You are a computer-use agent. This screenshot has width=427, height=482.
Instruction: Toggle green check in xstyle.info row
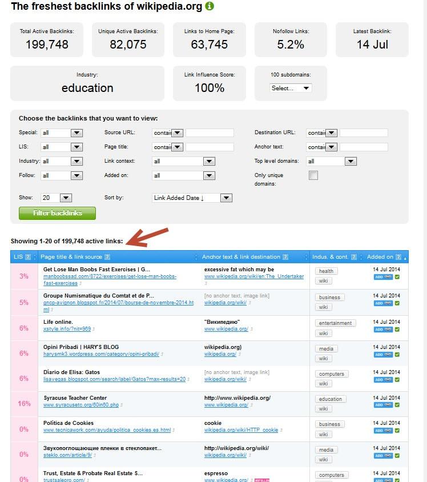tap(397, 330)
